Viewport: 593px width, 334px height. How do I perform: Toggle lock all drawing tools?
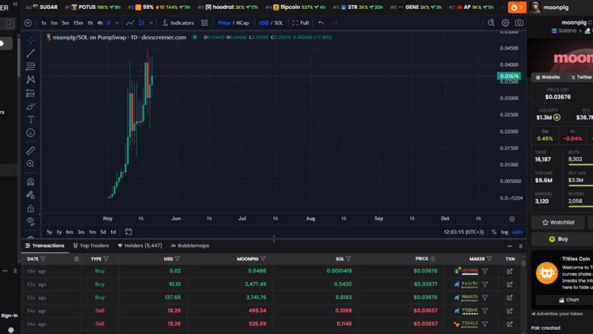pyautogui.click(x=31, y=209)
